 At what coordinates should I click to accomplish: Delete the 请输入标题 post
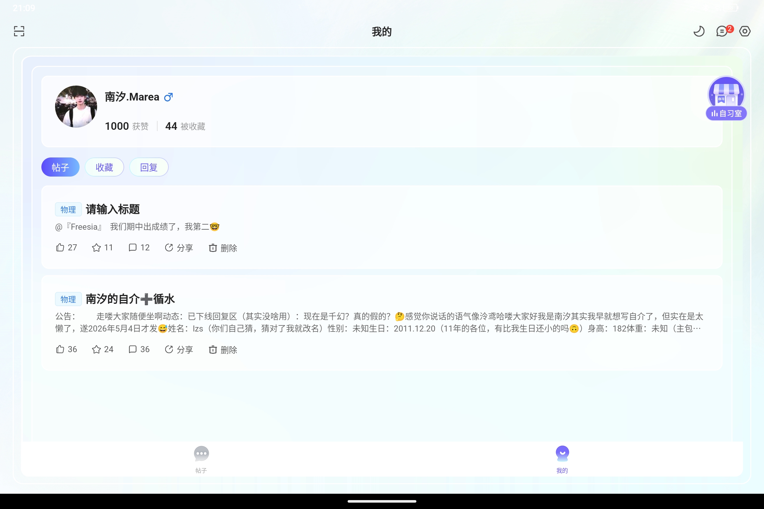click(x=223, y=248)
